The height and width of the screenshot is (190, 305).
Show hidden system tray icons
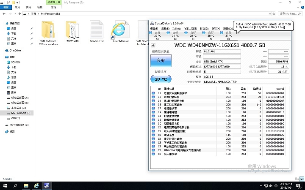coord(261,186)
